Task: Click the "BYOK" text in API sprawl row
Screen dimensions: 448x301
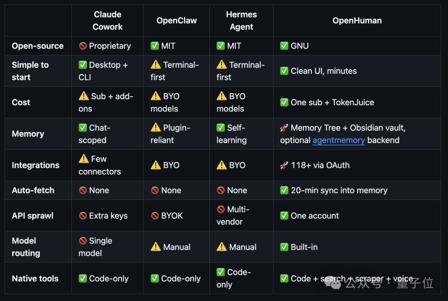Action: 172,216
